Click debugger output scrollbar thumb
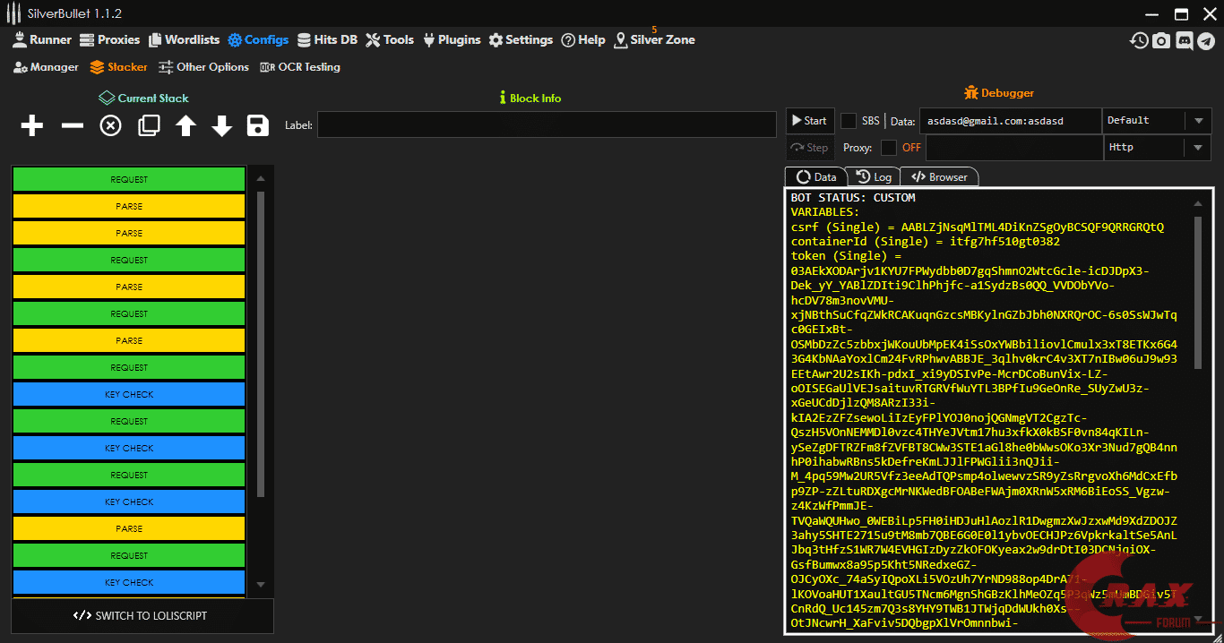Screen dimensions: 1224x643 [1198, 291]
